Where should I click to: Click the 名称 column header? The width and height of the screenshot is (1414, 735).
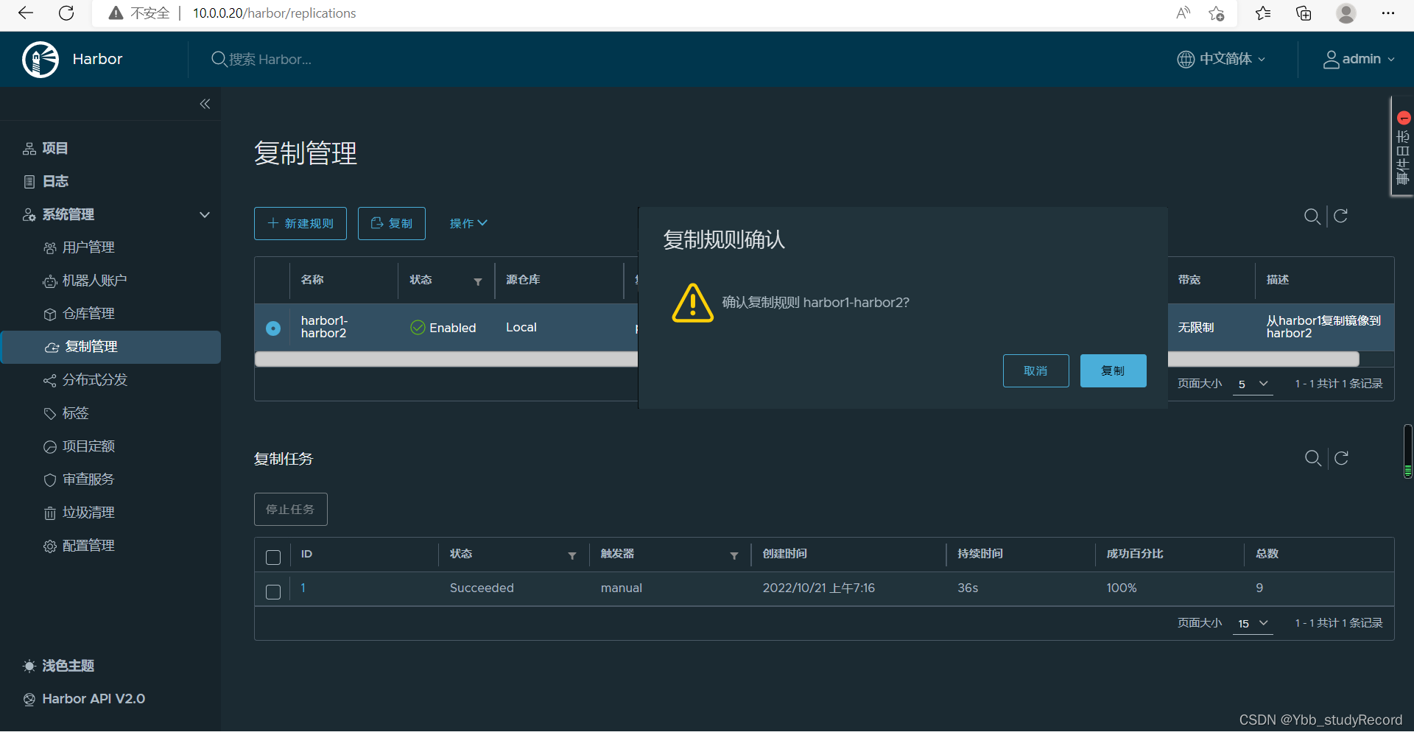tap(312, 280)
